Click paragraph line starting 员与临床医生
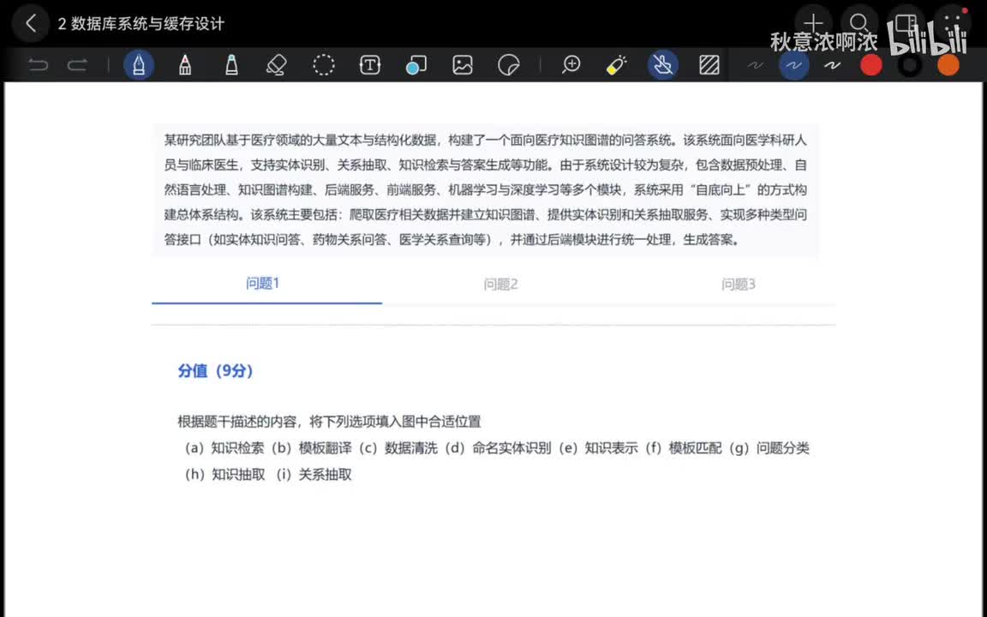 485,165
